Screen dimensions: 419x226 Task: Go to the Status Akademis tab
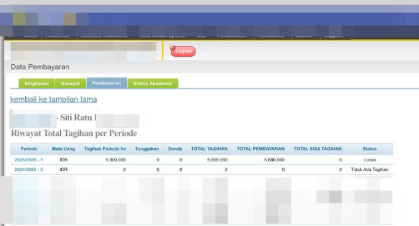pyautogui.click(x=152, y=83)
